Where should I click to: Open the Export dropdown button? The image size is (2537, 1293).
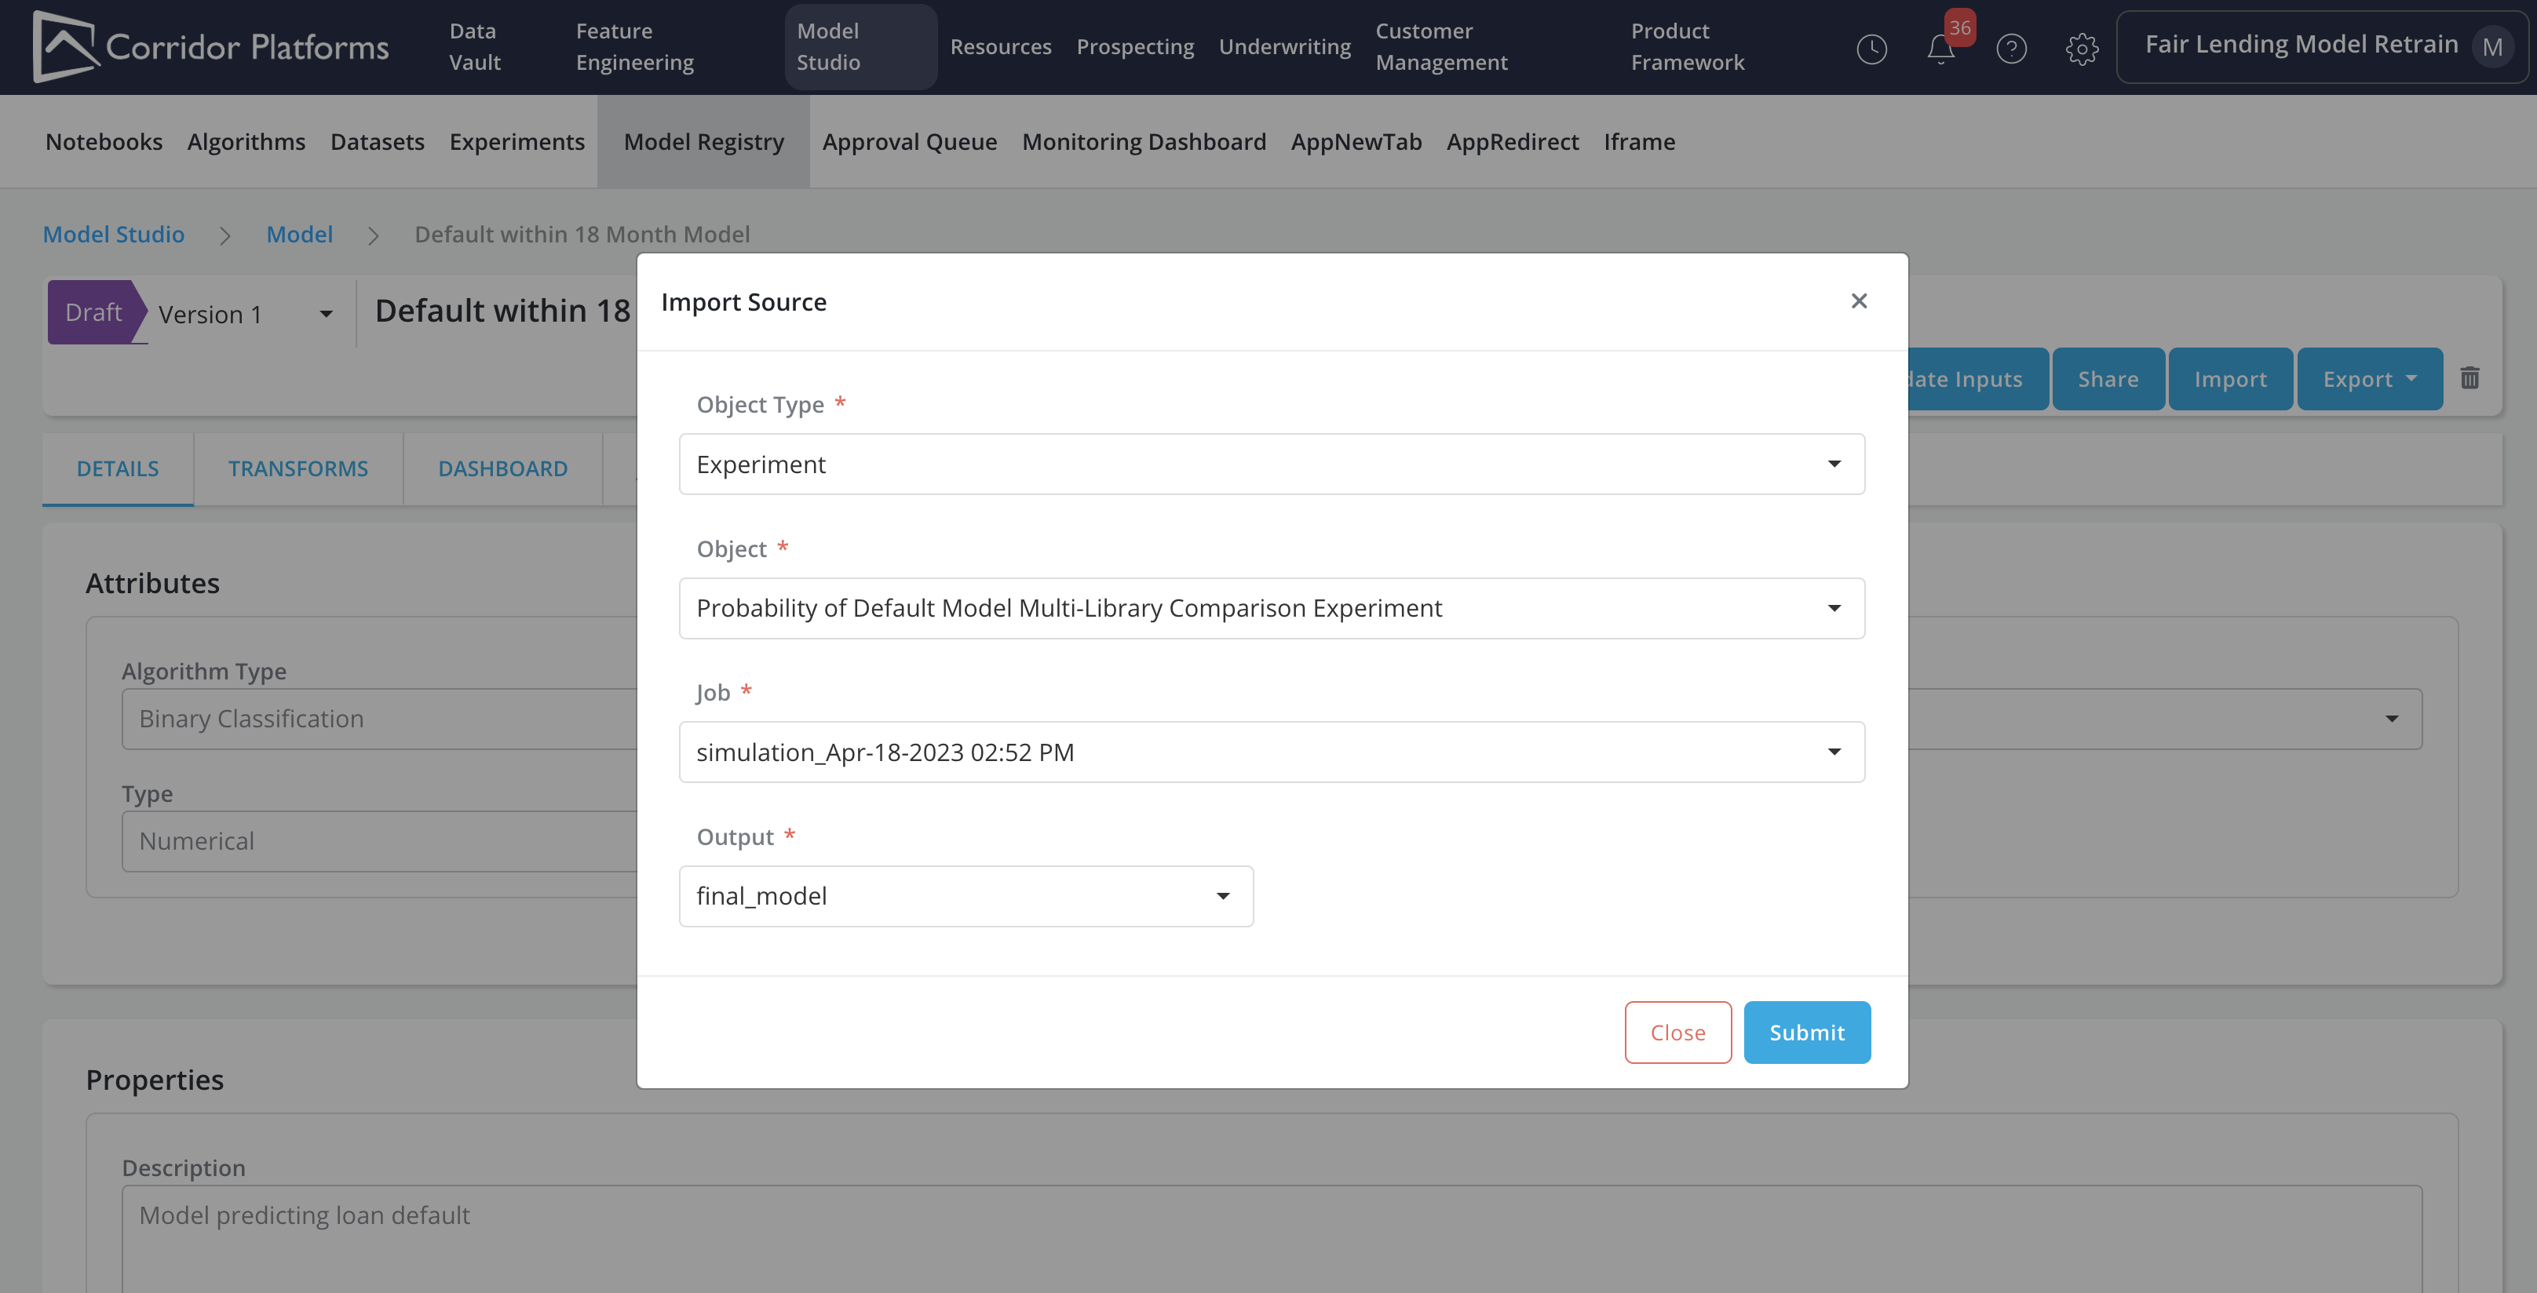click(x=2368, y=379)
